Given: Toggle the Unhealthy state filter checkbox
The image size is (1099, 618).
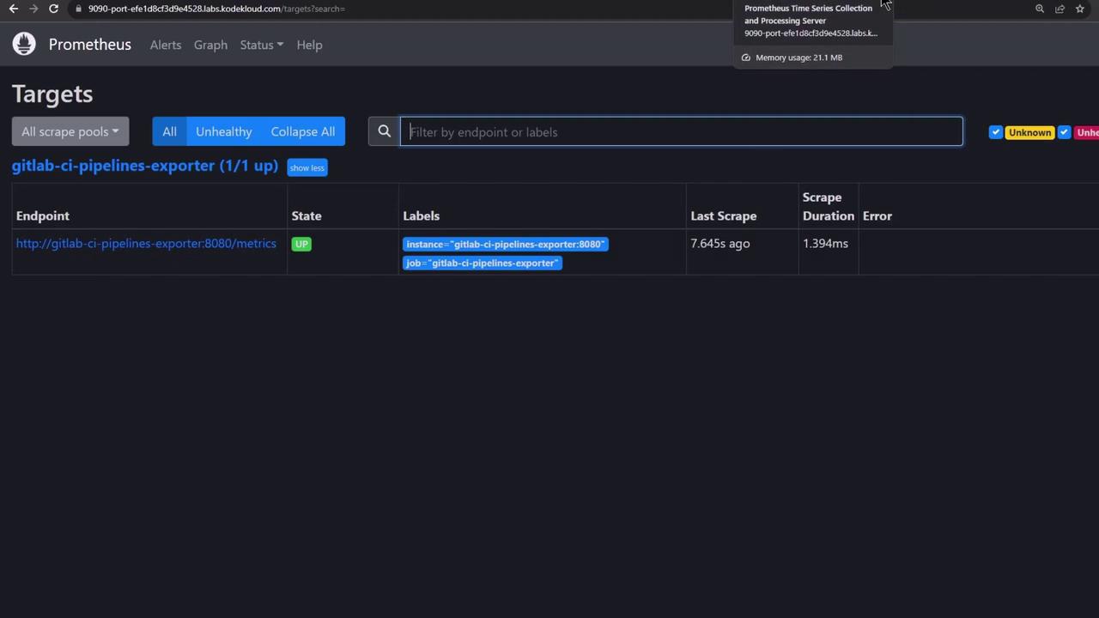Looking at the screenshot, I should point(1064,132).
